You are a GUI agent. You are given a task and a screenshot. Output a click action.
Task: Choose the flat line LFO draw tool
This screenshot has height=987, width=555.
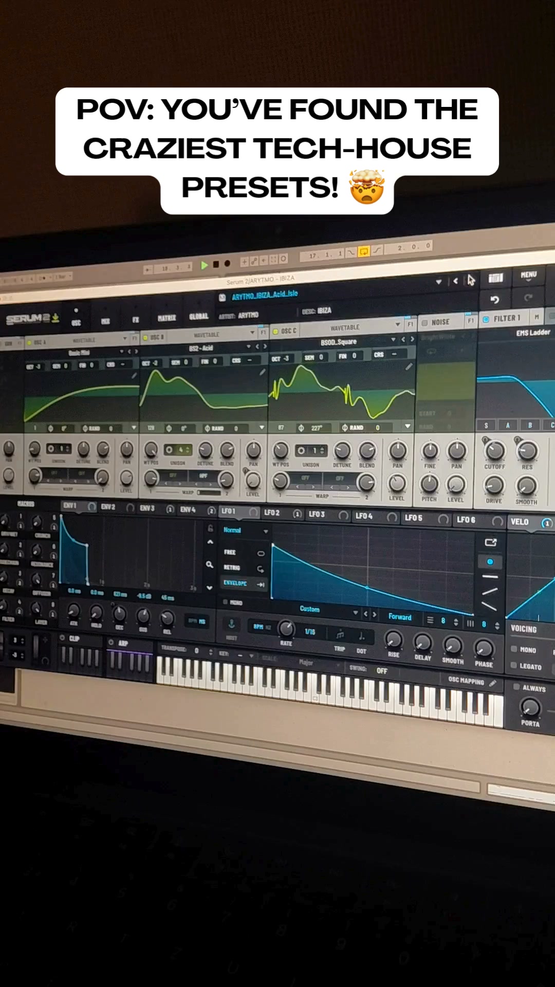coord(490,577)
